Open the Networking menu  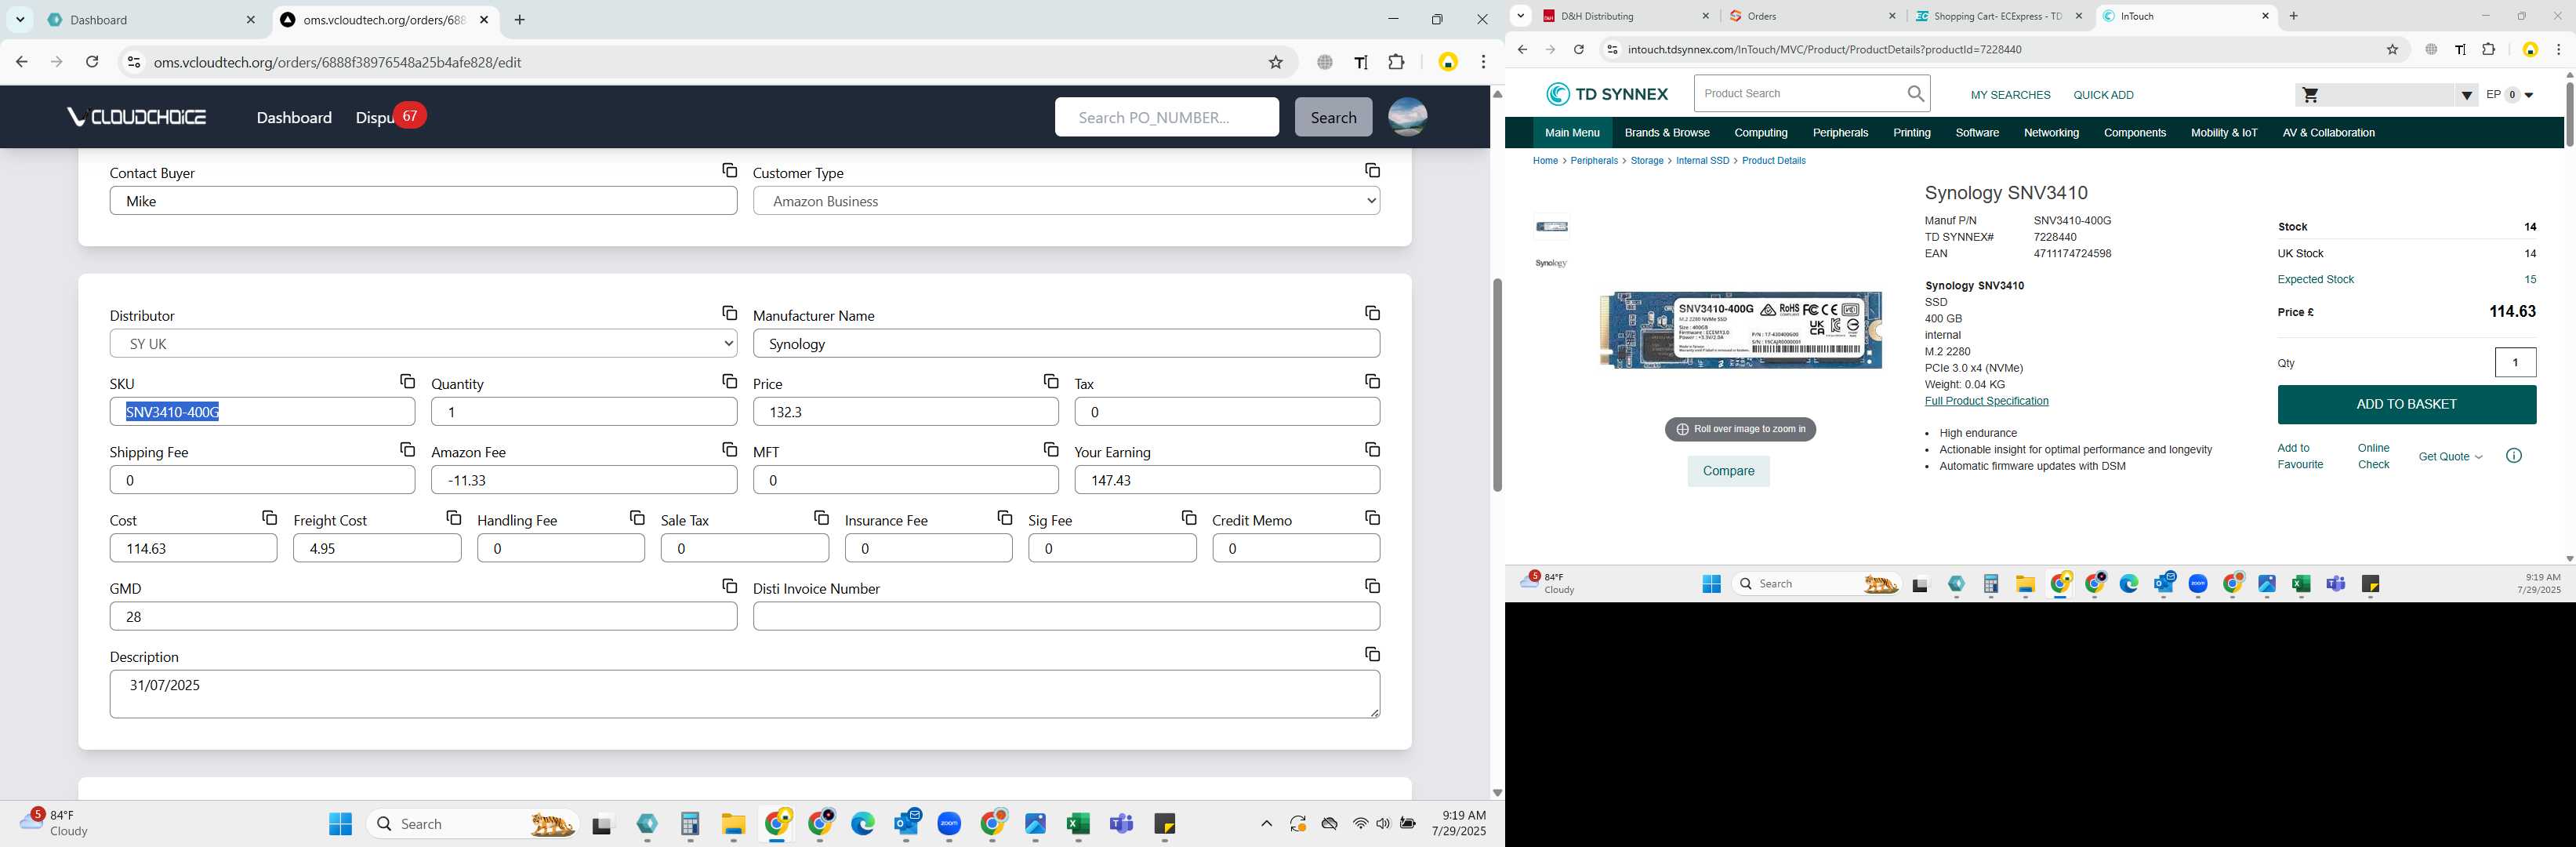tap(2051, 133)
